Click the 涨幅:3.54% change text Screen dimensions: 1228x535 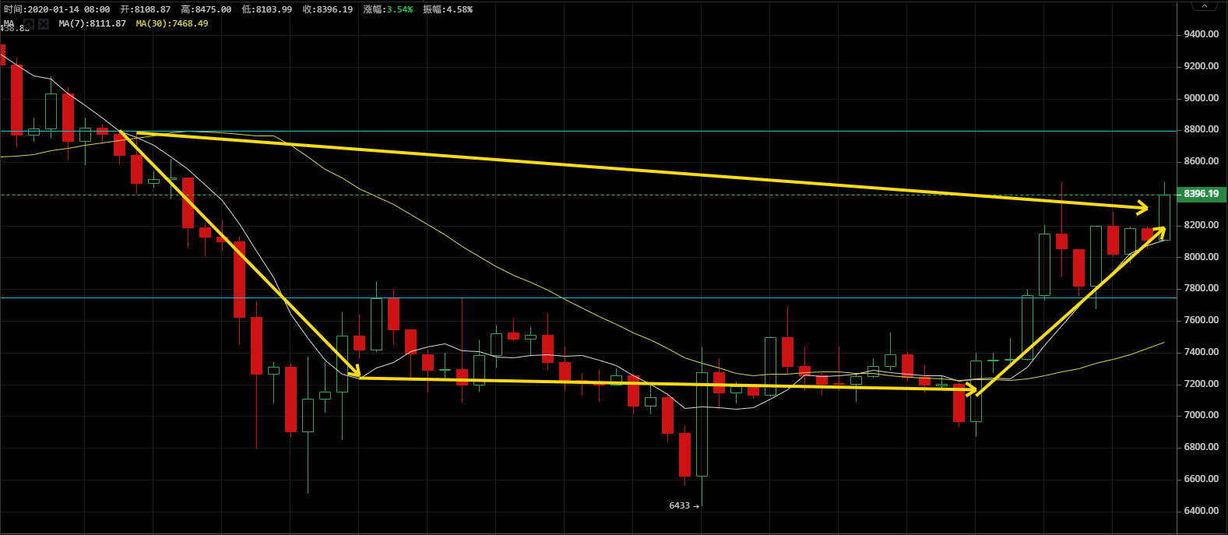[x=389, y=9]
